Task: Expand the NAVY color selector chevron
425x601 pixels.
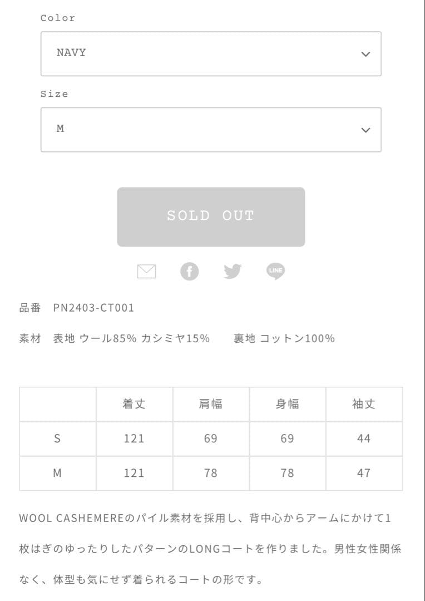Action: pos(365,53)
